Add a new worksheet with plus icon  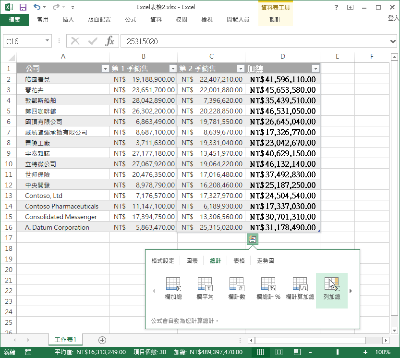(102, 340)
